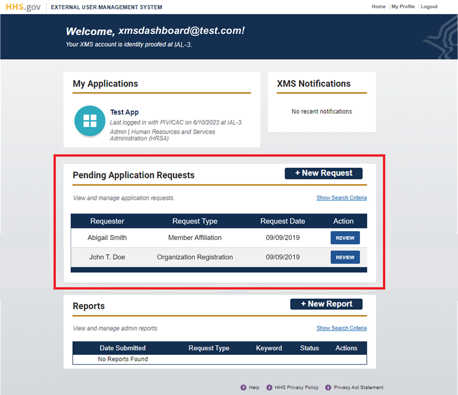The width and height of the screenshot is (458, 395).
Task: Click the External User Management System title
Action: click(x=107, y=7)
